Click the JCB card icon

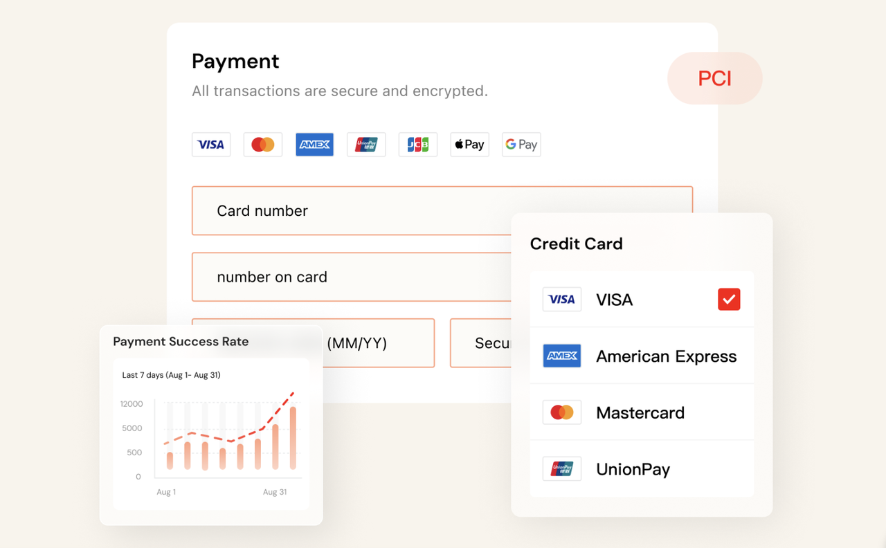tap(418, 145)
